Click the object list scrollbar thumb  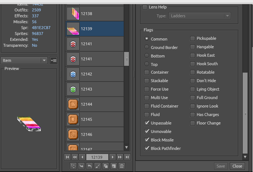click(126, 59)
